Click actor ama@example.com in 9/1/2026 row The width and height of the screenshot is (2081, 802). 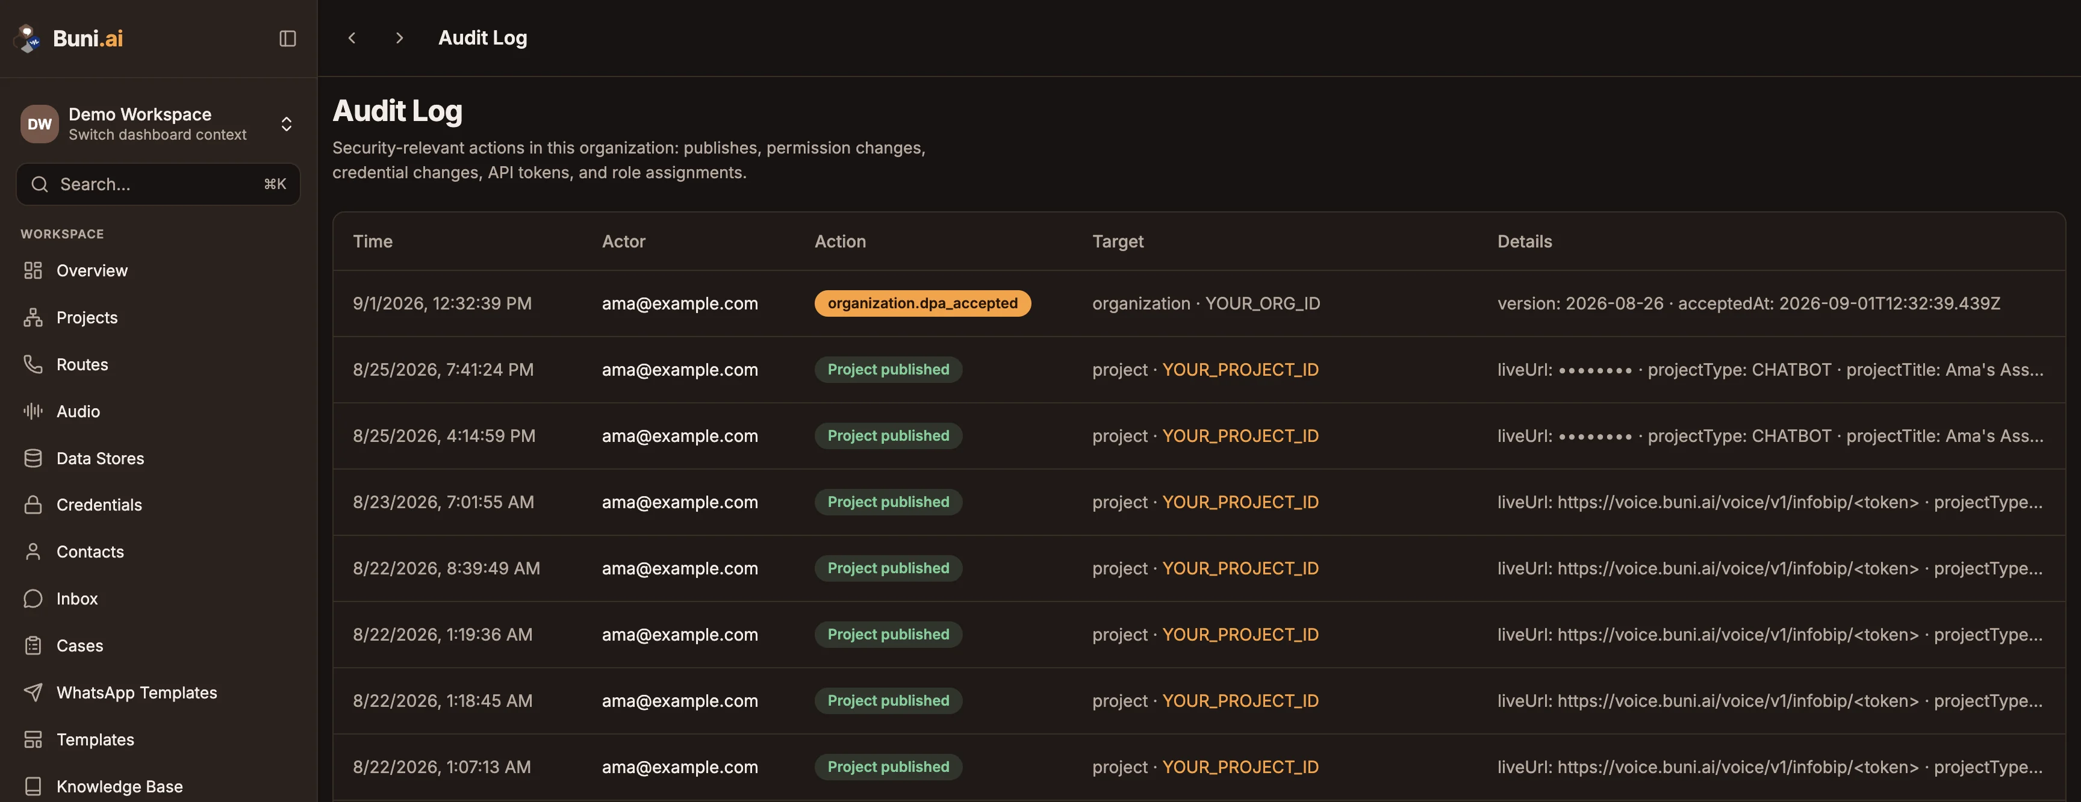click(x=679, y=303)
